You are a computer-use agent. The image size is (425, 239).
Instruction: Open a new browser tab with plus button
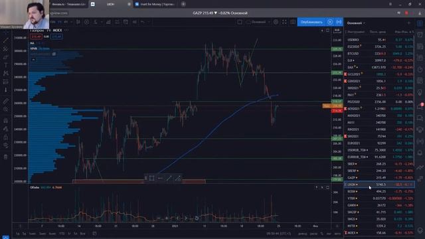pos(183,4)
